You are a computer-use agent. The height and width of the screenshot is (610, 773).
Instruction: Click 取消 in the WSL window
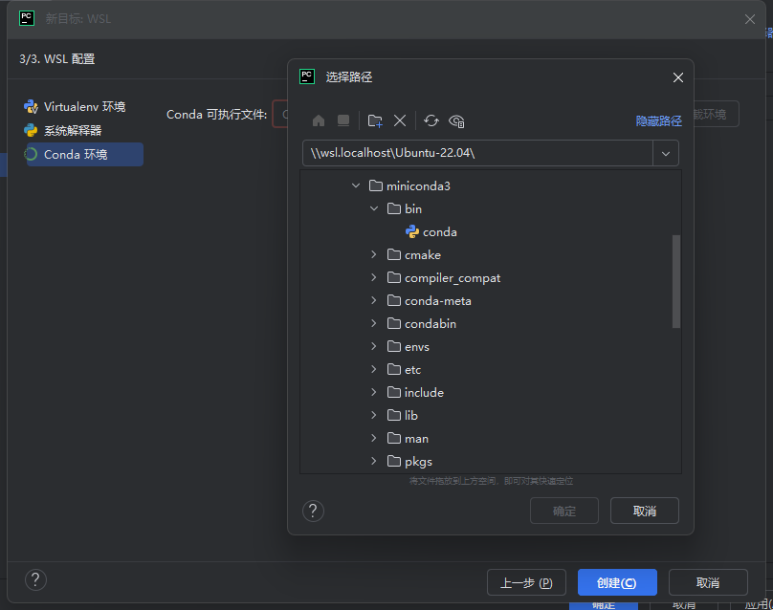click(x=707, y=583)
